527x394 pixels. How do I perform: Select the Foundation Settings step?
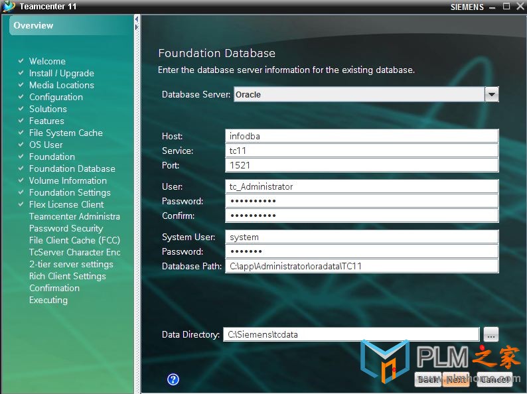click(x=70, y=192)
